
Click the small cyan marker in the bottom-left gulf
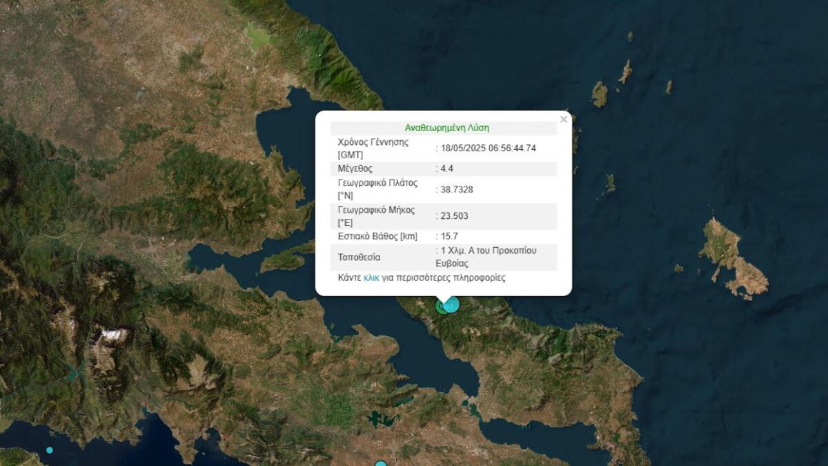click(50, 450)
